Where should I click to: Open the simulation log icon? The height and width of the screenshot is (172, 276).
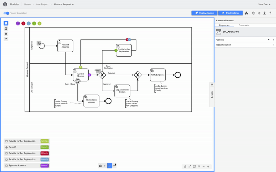coord(6,34)
